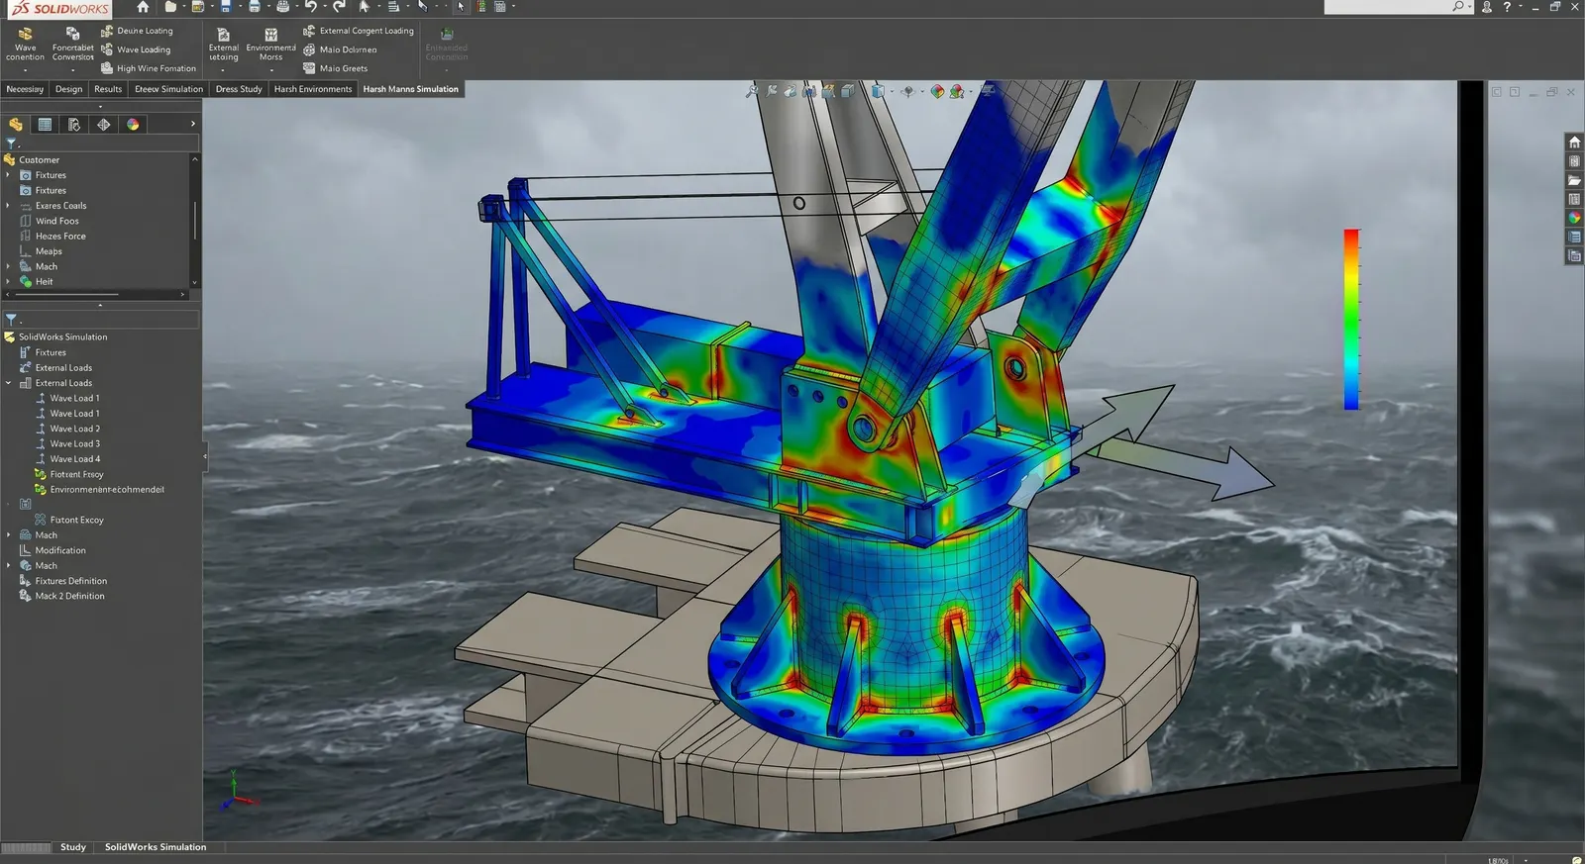Open the color wheel appearance tab in the panel

point(133,124)
